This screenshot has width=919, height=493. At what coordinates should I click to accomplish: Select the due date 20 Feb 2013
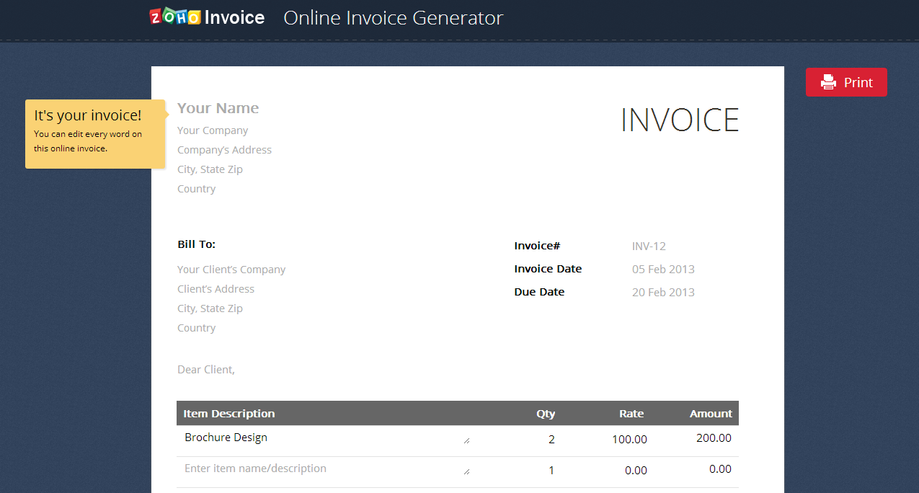[663, 292]
